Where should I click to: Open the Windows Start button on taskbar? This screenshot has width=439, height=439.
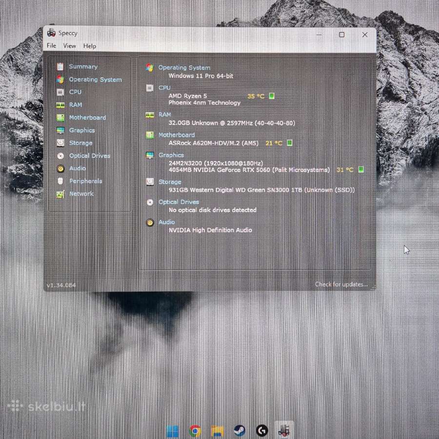(172, 431)
